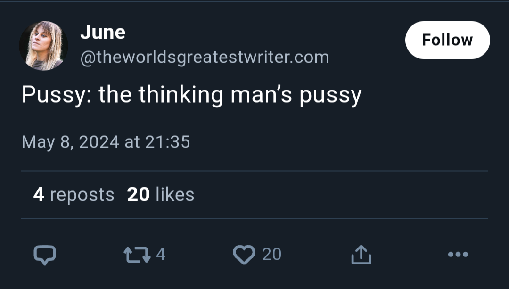509x289 pixels.
Task: Click the word "reposts" in stats row
Action: click(82, 195)
